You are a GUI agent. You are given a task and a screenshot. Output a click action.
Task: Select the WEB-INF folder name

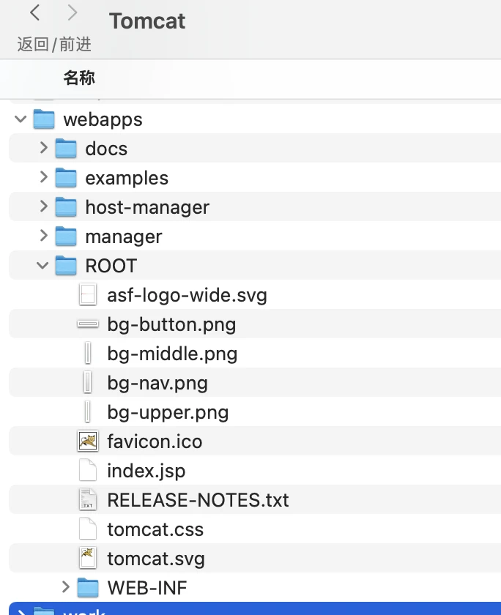(x=147, y=588)
